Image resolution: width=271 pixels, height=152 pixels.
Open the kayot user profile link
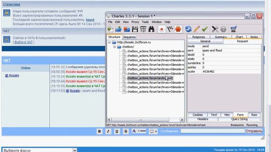[x=90, y=20]
